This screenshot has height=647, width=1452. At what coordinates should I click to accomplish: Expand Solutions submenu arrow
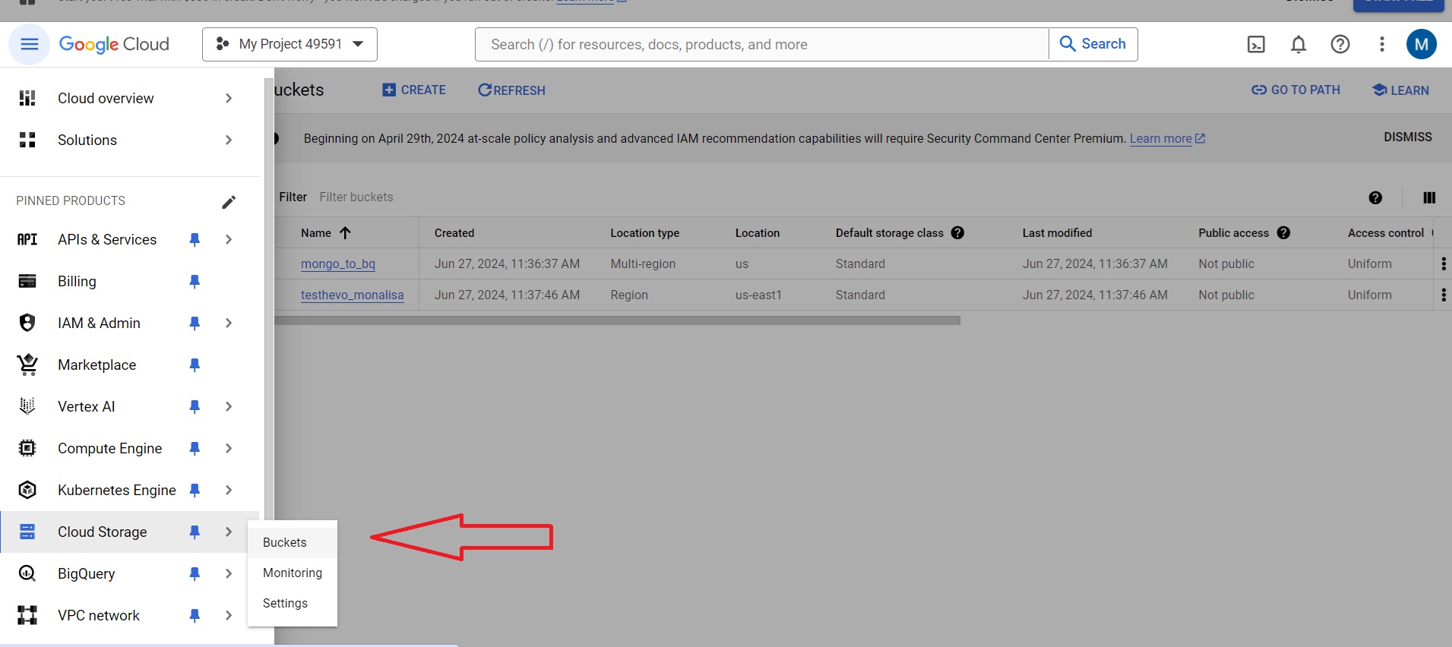point(229,140)
